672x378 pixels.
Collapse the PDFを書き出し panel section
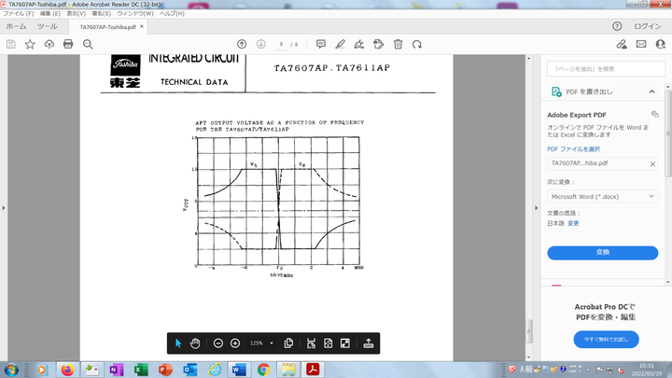coord(651,91)
